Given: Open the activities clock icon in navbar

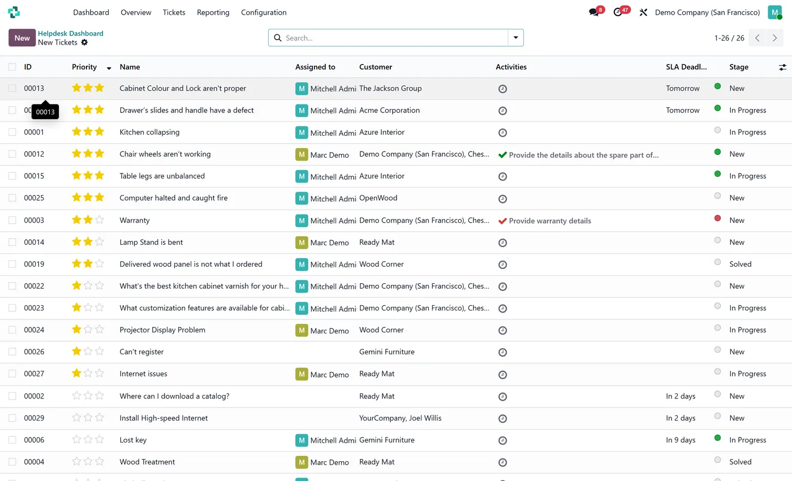Looking at the screenshot, I should [x=618, y=12].
